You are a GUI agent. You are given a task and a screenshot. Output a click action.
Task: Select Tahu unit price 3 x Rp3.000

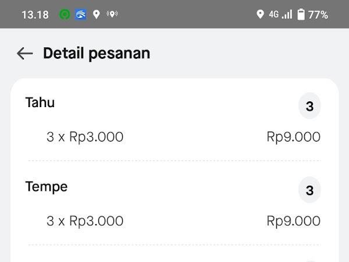(85, 137)
